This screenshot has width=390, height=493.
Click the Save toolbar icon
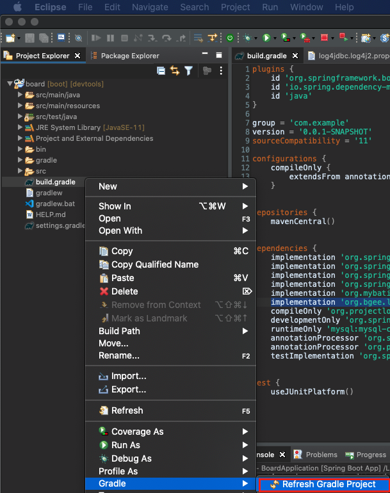click(x=29, y=38)
